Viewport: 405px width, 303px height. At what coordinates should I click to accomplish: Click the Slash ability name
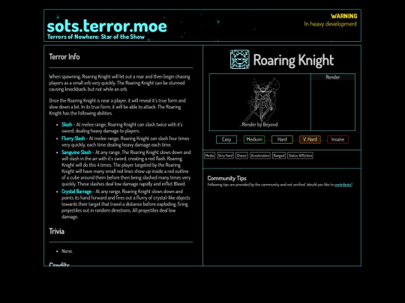tap(67, 125)
